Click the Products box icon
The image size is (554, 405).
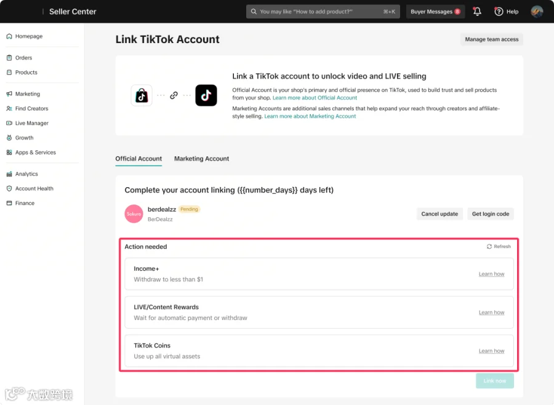(x=9, y=72)
